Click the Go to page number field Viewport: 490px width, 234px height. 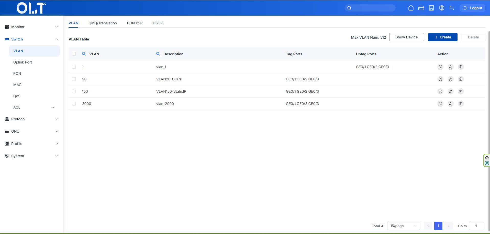476,226
